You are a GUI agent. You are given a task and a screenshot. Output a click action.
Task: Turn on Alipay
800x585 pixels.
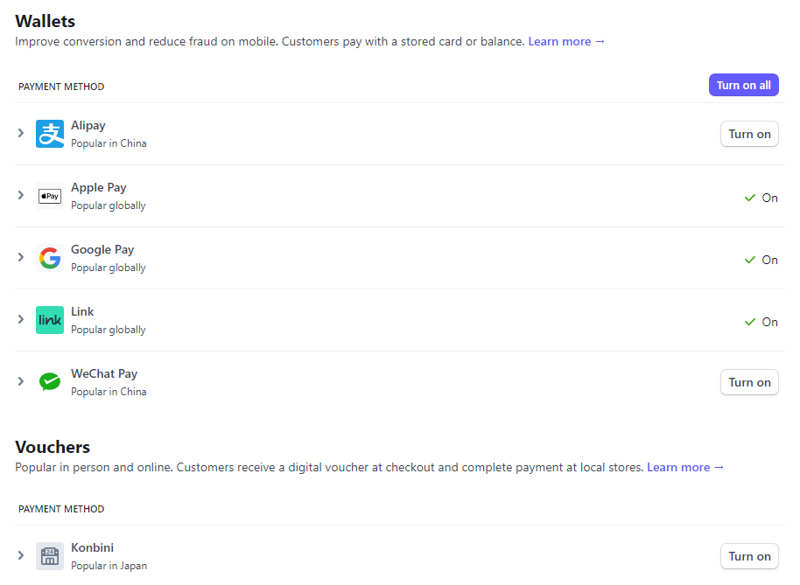pos(749,134)
